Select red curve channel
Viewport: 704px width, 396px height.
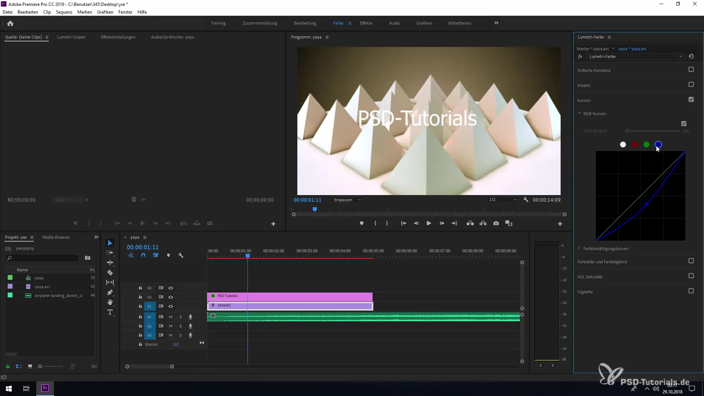635,145
